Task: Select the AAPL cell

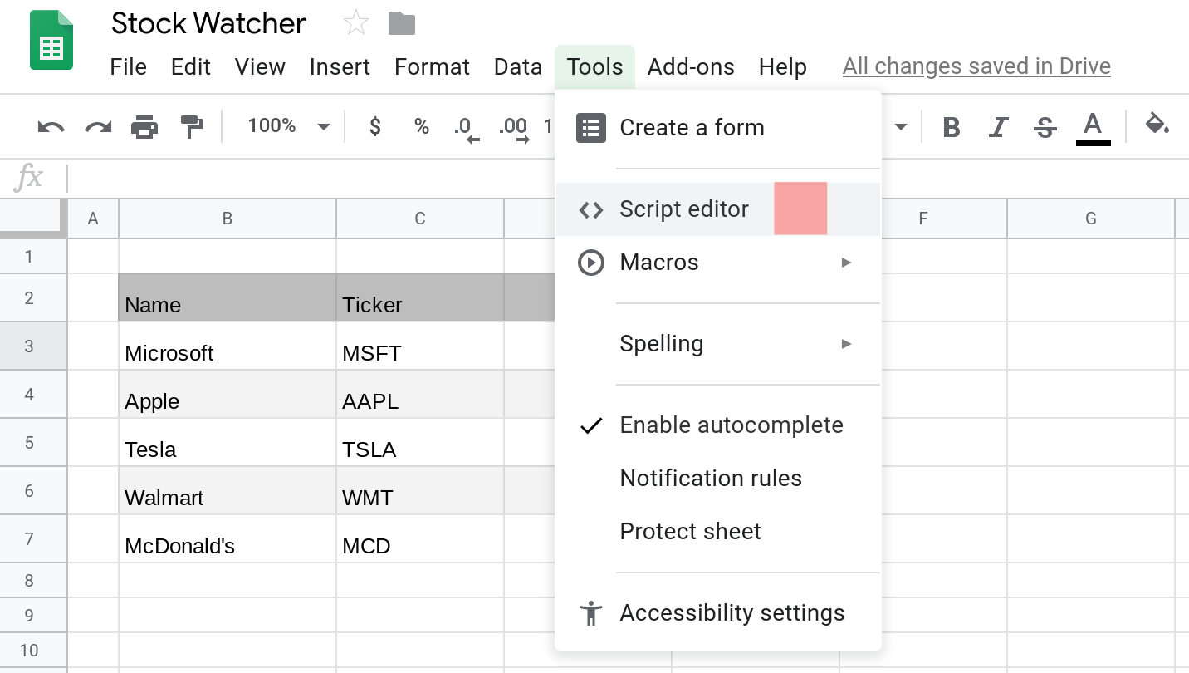Action: [420, 394]
